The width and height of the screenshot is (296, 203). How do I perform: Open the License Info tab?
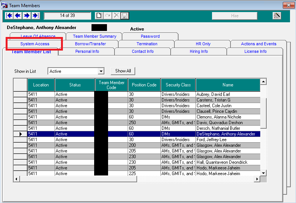pyautogui.click(x=255, y=51)
